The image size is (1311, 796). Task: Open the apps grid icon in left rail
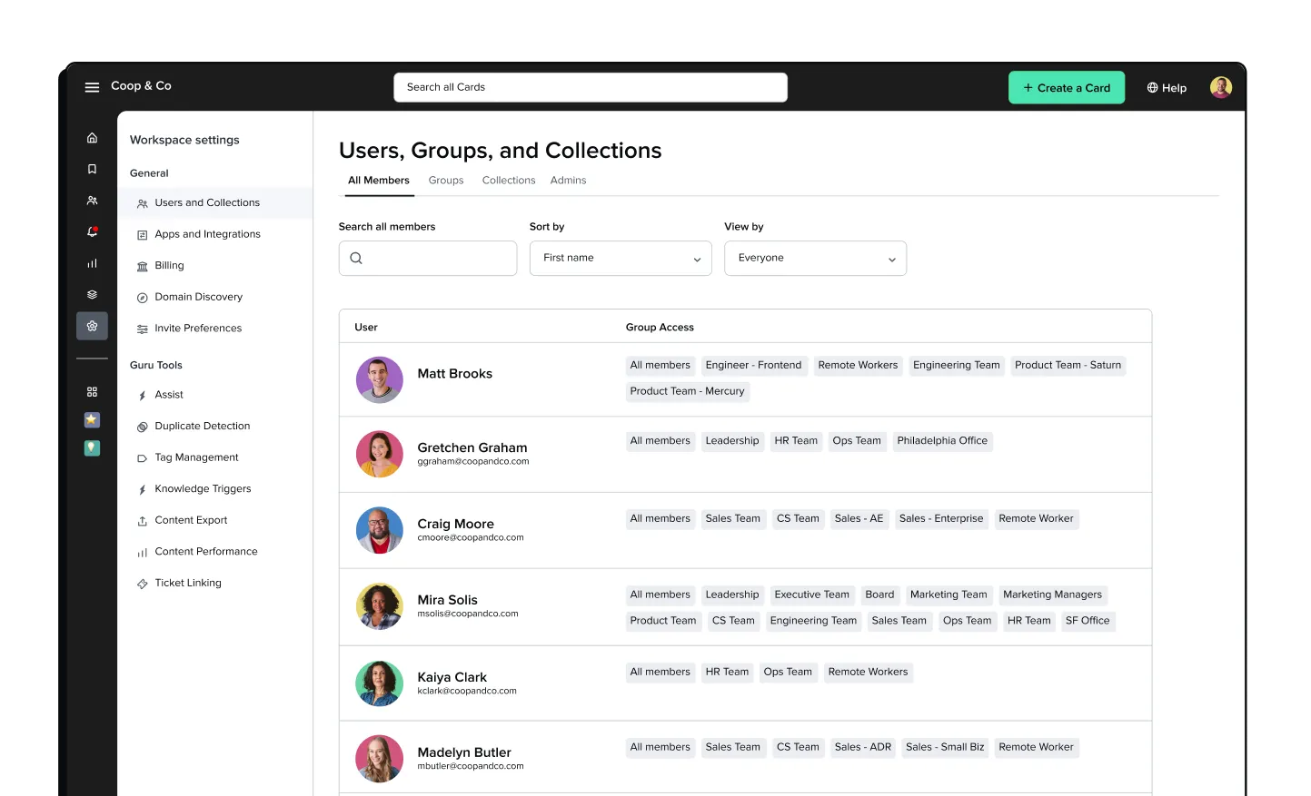click(92, 392)
